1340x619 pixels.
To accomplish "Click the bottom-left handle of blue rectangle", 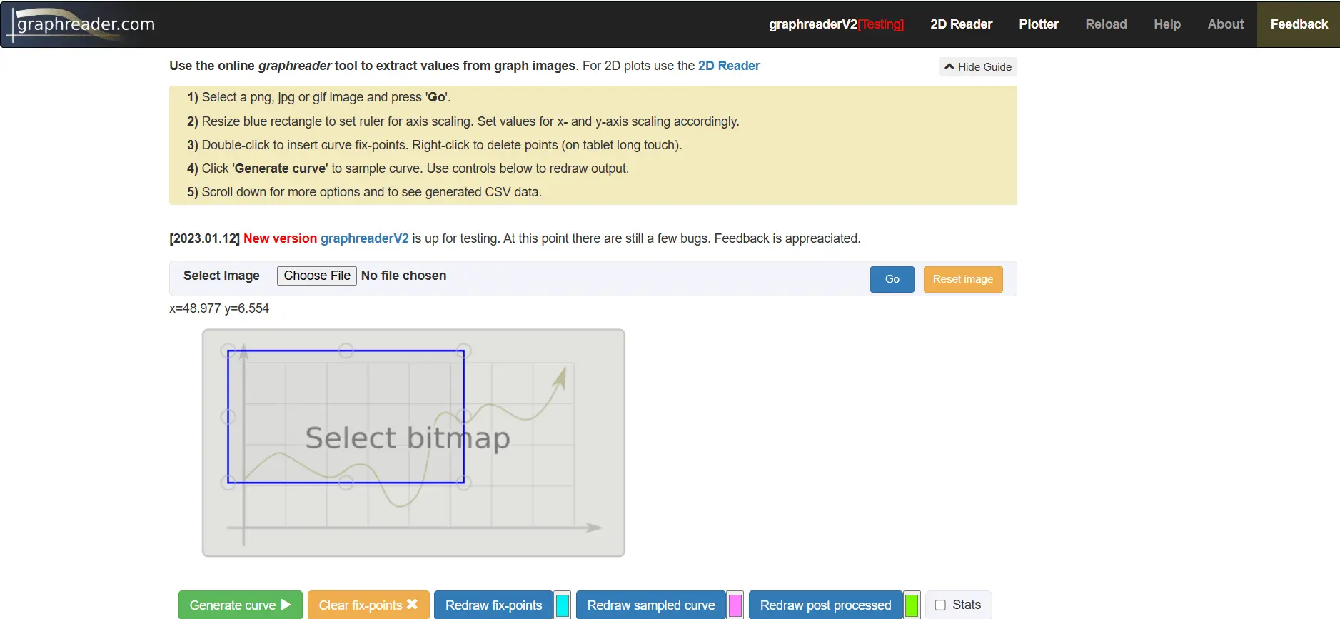I will 228,483.
